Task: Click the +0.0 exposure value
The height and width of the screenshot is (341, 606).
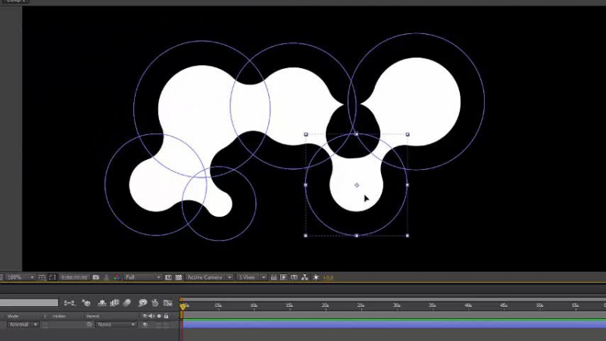Action: (x=328, y=277)
